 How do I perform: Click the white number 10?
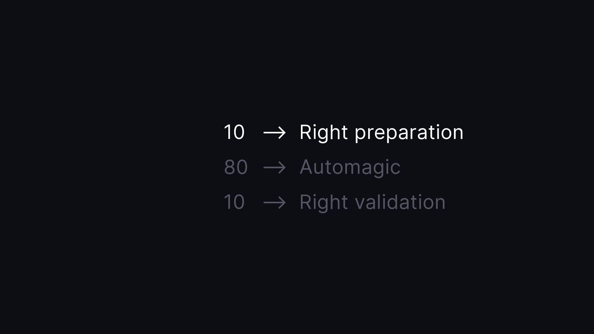(x=234, y=133)
